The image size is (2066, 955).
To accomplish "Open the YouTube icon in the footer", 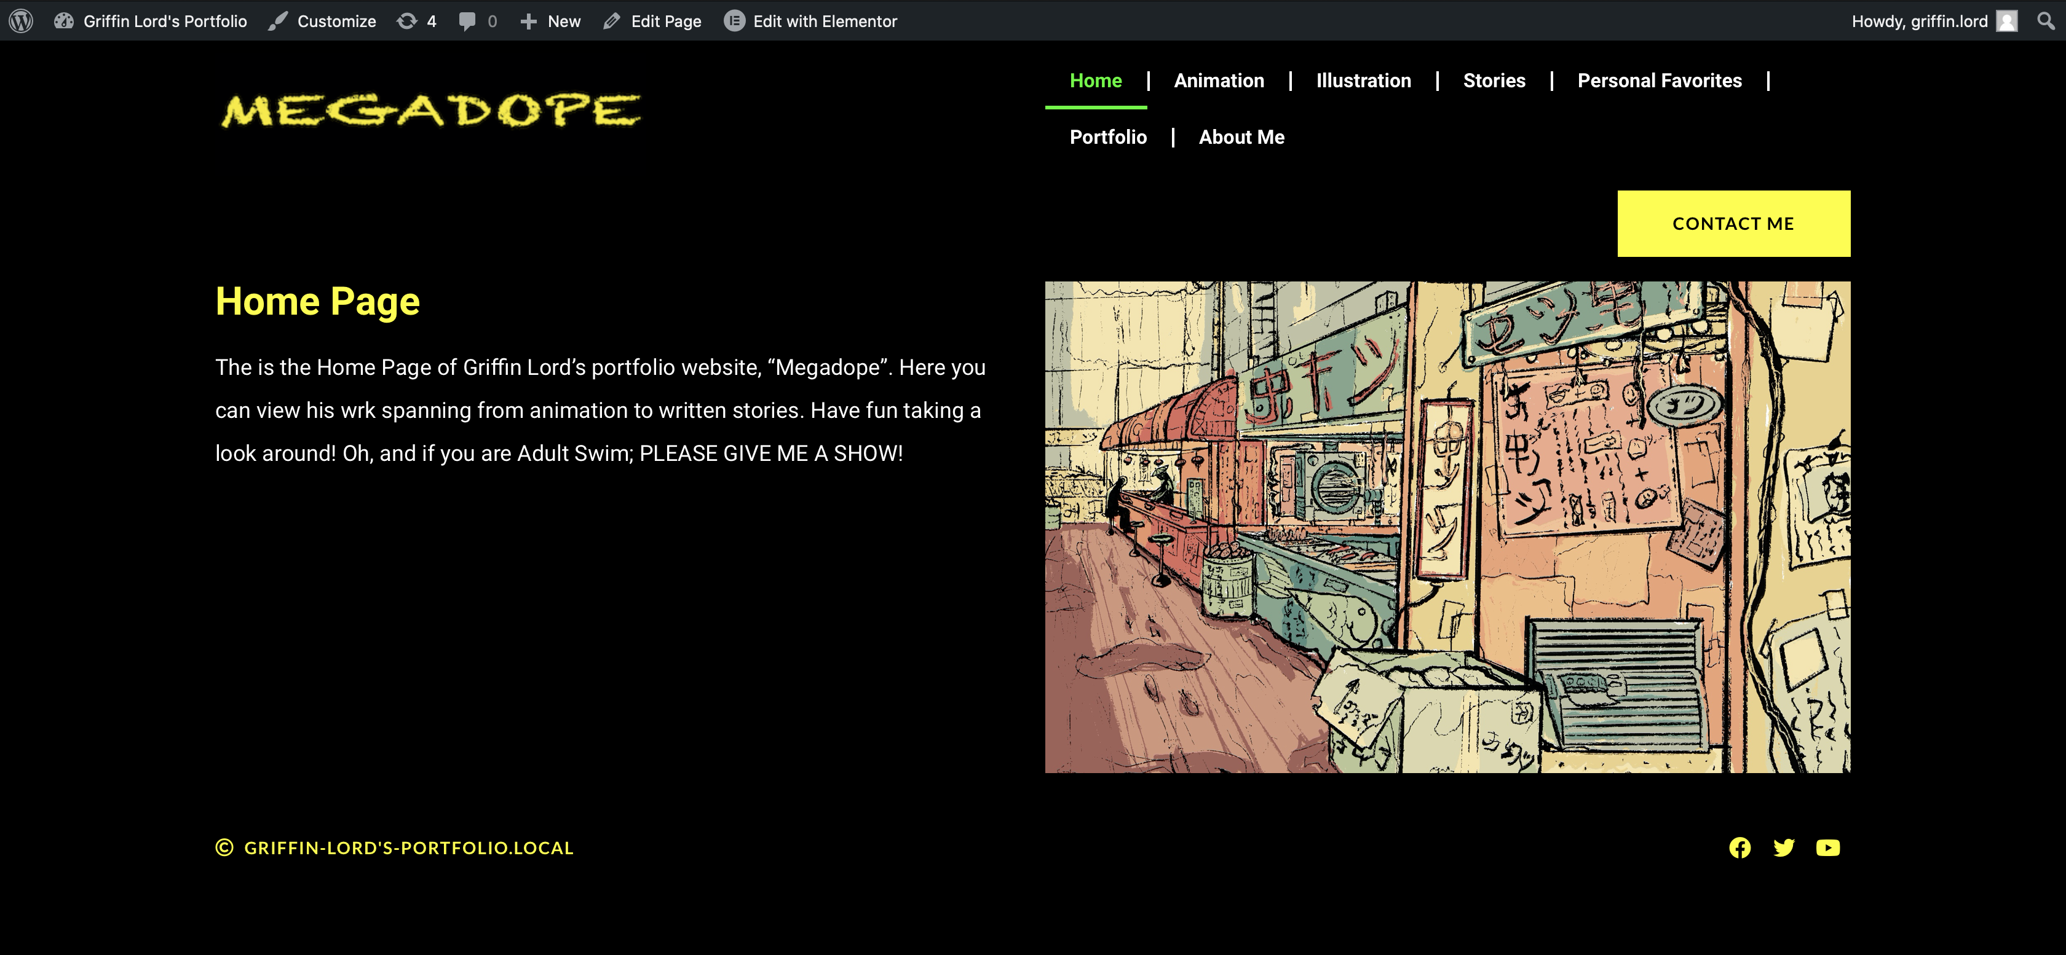I will [x=1828, y=847].
